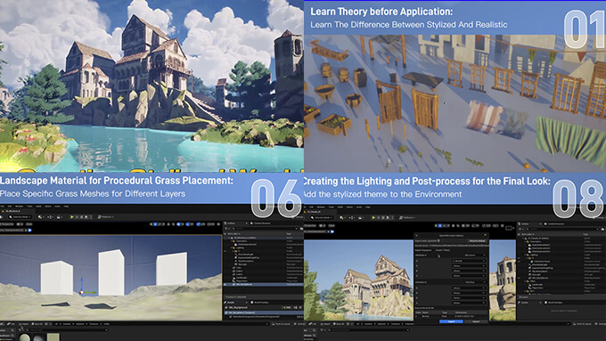Open the Selection Mode dropdown in the white-cubes editor

pyautogui.click(x=20, y=217)
